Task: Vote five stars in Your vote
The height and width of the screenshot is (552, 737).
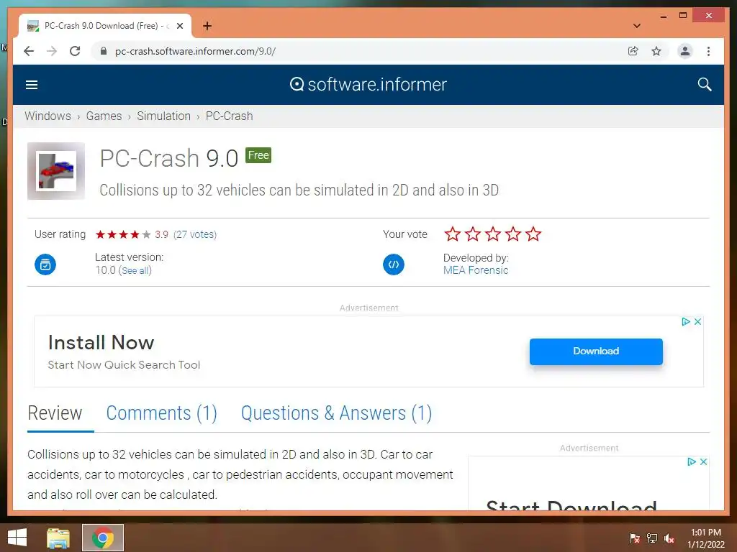Action: 533,234
